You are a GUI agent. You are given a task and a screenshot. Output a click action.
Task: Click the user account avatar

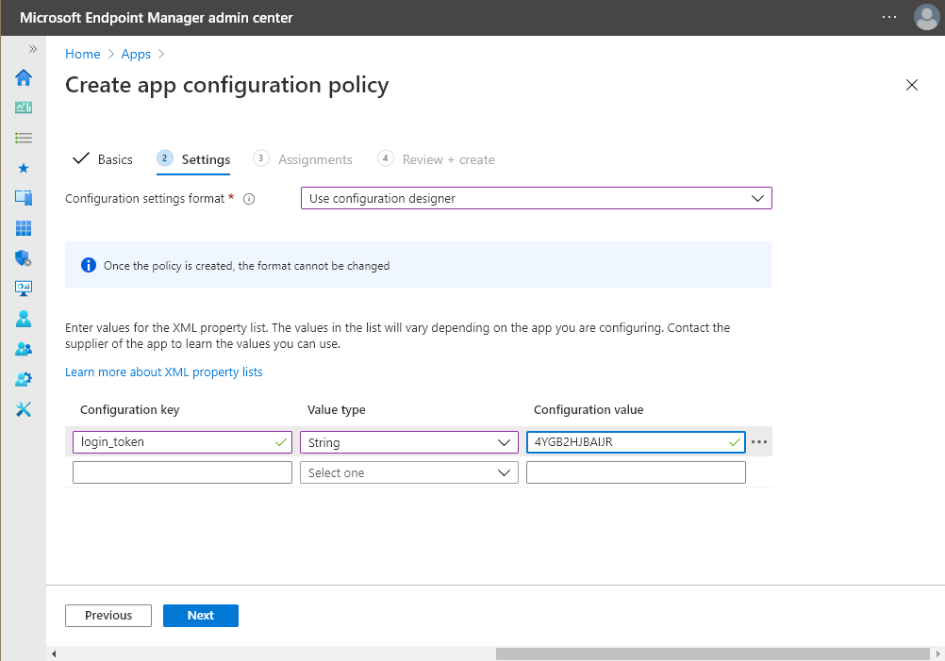point(926,17)
